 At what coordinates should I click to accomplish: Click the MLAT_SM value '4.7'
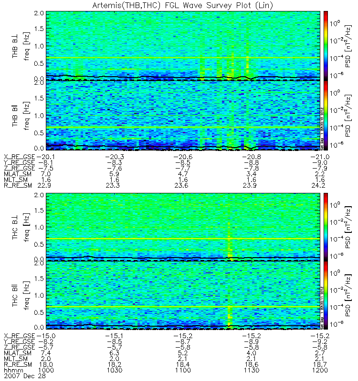(x=183, y=174)
